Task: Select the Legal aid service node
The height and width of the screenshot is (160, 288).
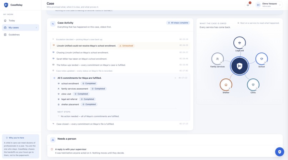Action: coord(239,43)
